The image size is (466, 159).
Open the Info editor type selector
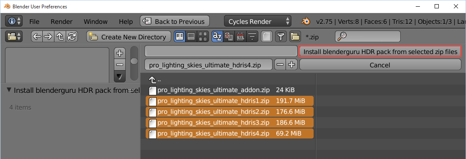point(14,21)
